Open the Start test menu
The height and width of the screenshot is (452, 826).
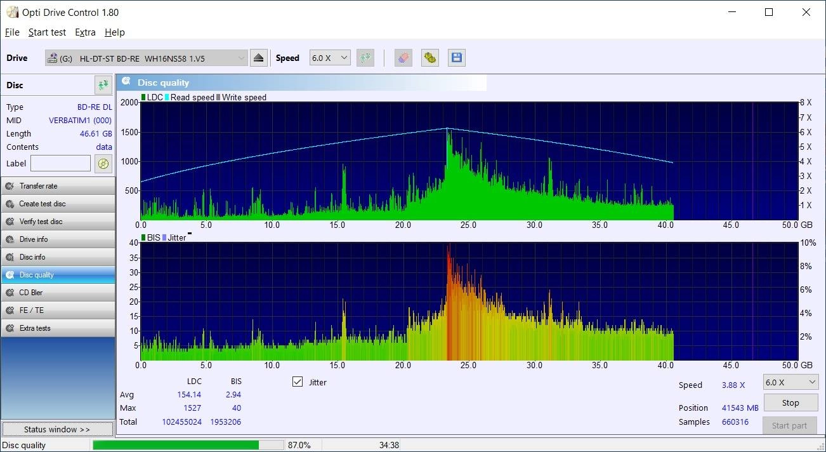[47, 32]
